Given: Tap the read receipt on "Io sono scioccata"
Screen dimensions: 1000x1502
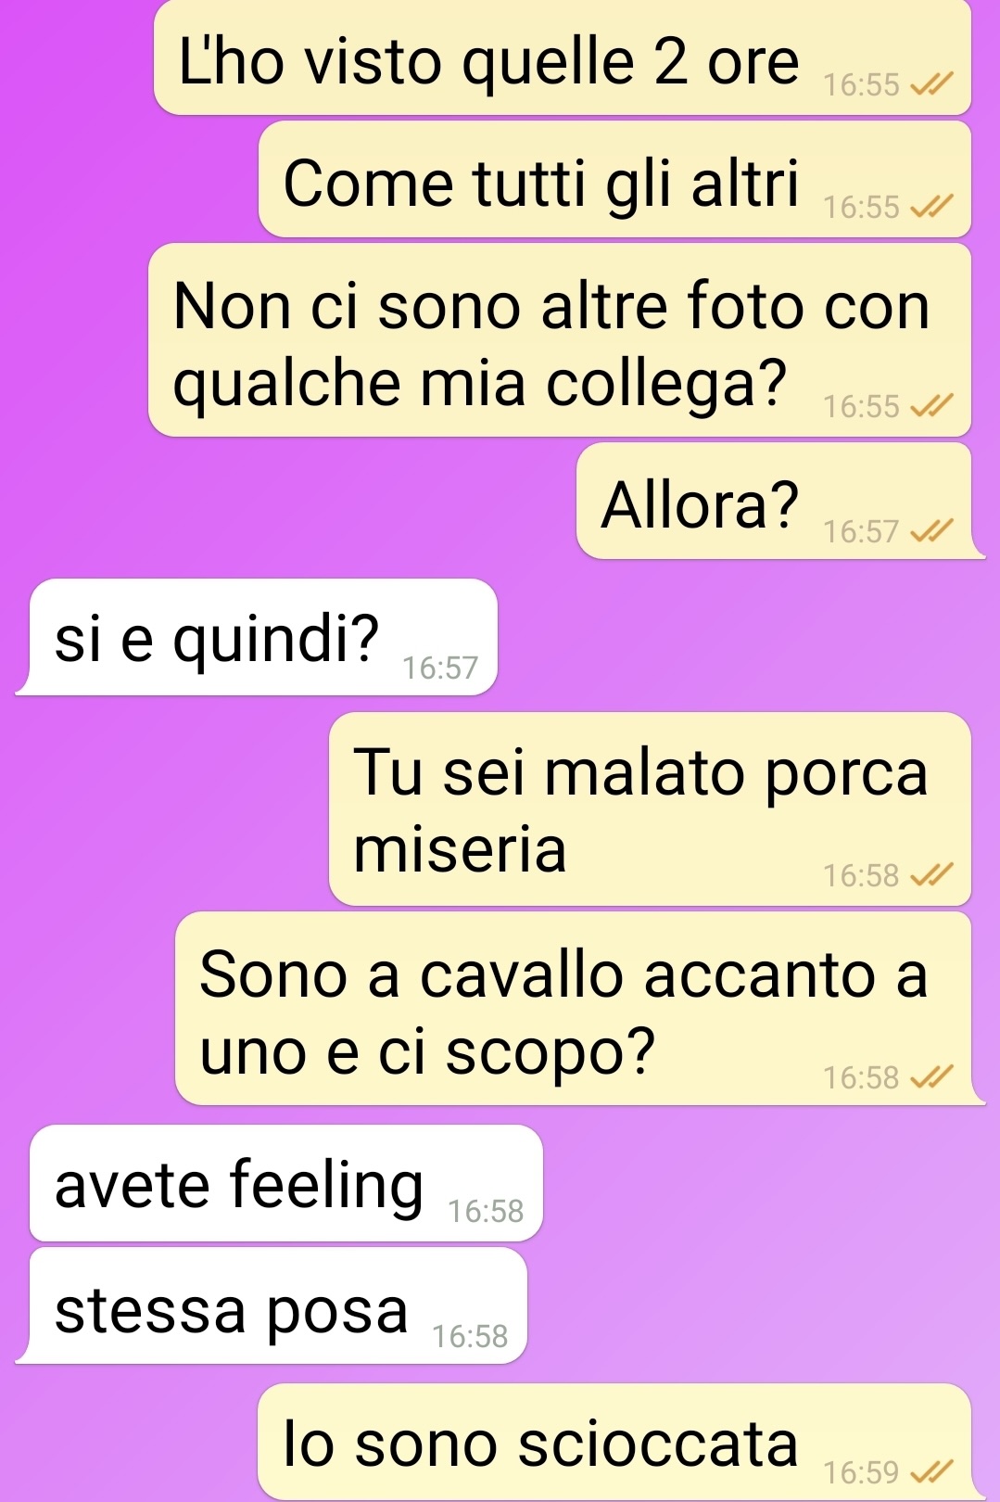Looking at the screenshot, I should click(x=931, y=1471).
